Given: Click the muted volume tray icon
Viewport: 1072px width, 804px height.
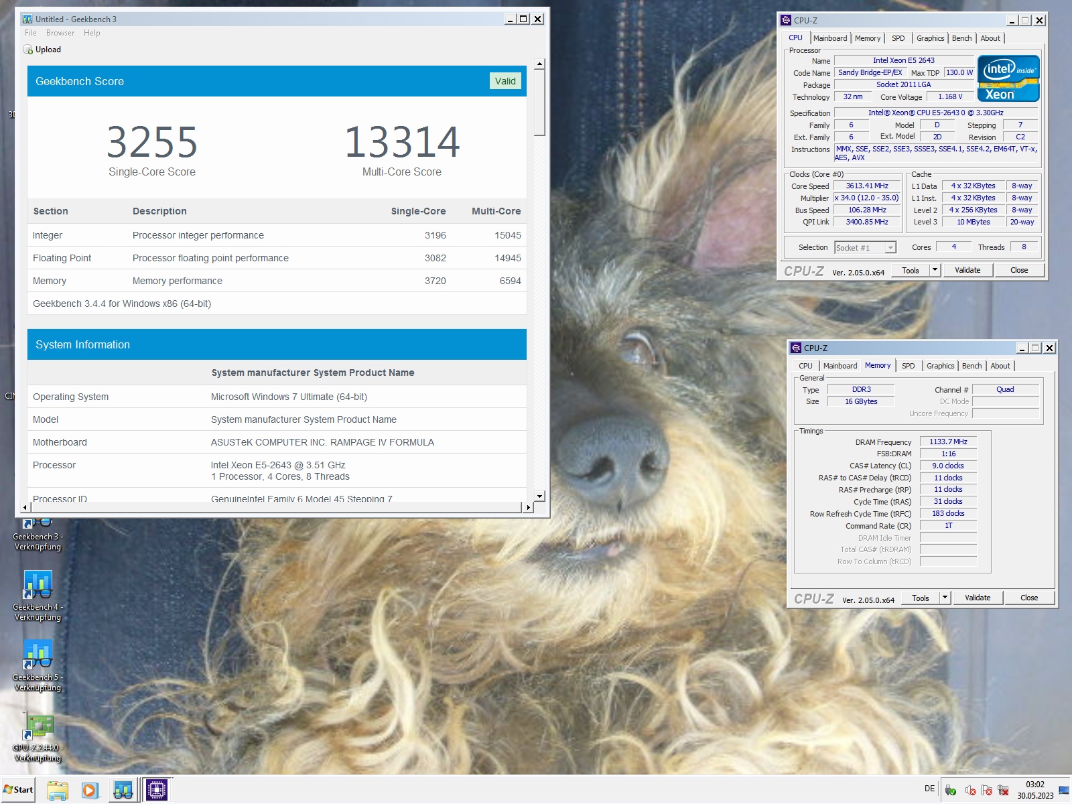Looking at the screenshot, I should pos(969,790).
